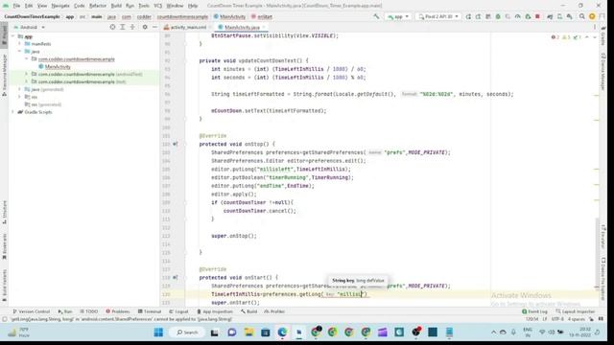Open the Refactor menu
This screenshot has height=345, width=614.
point(98,6)
